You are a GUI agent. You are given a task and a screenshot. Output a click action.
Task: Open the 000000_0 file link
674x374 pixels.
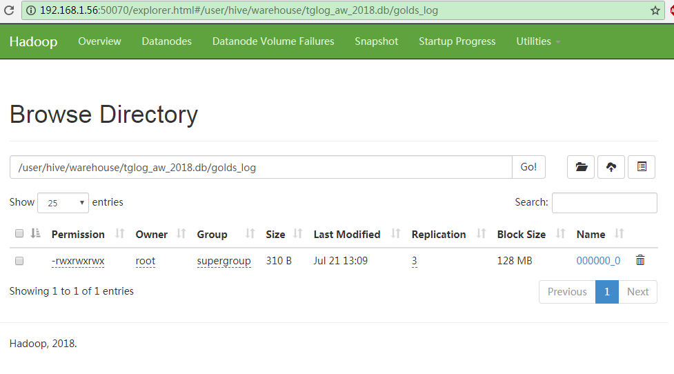click(598, 261)
